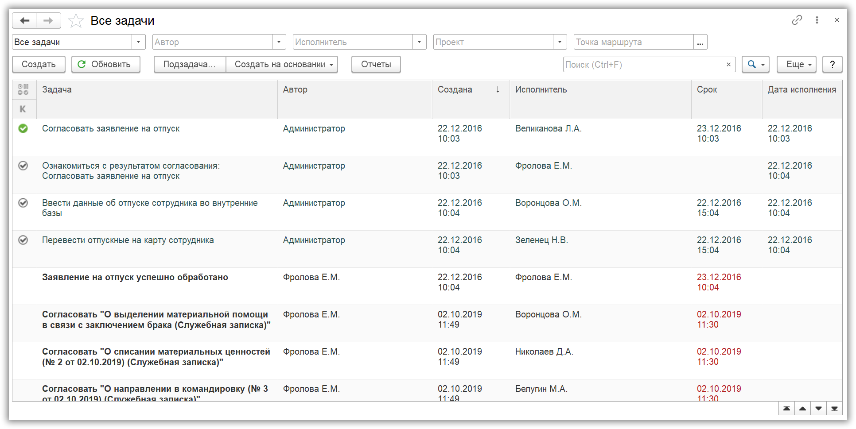
Task: Click executor Великанова Л.А.
Action: [548, 129]
